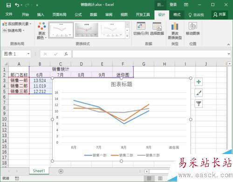Click cell B3 with value 13.524

coord(40,80)
